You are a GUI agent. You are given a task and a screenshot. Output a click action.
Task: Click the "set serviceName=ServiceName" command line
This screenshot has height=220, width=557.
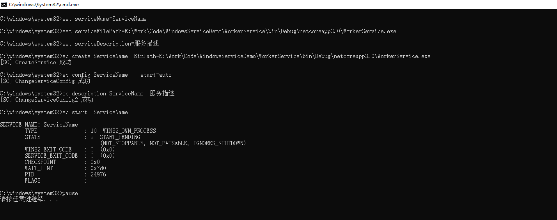104,19
